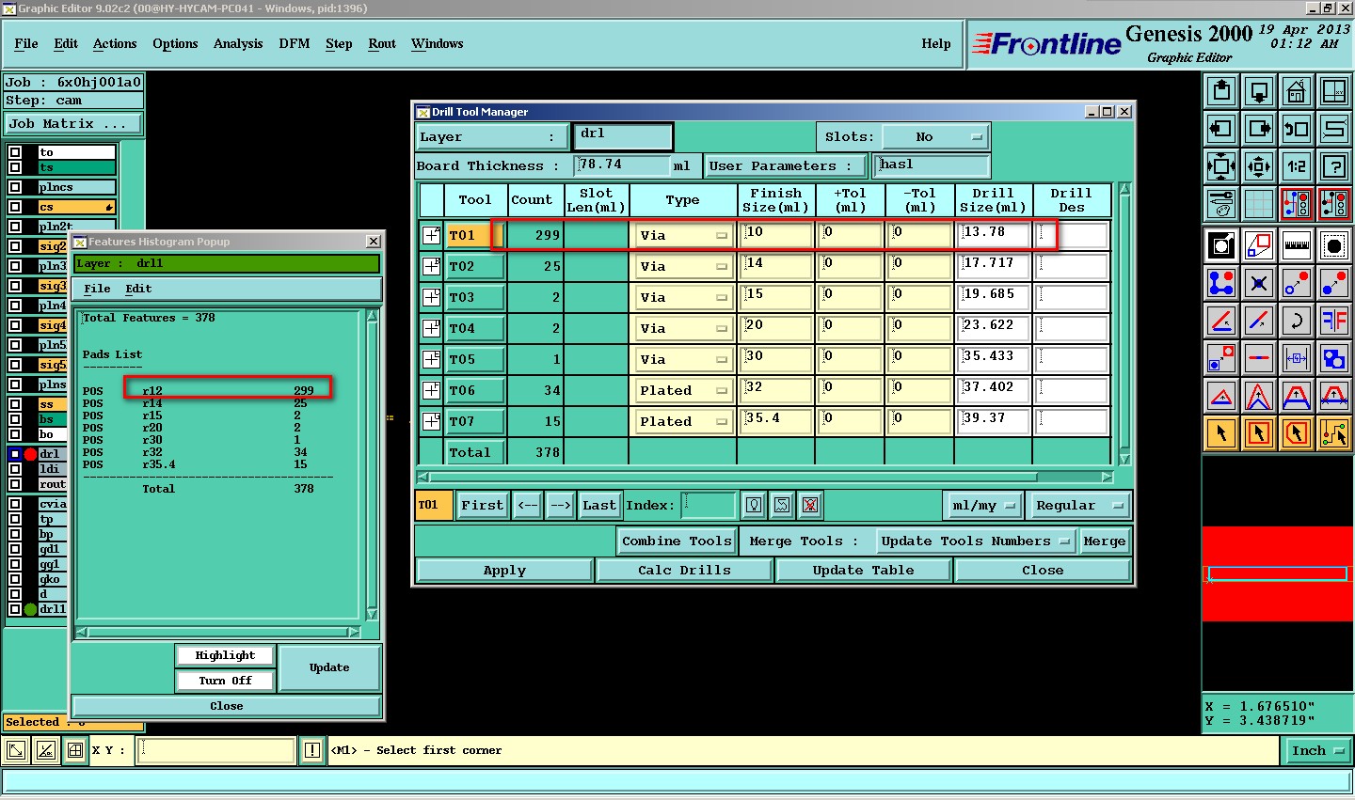This screenshot has height=800, width=1355.
Task: Open the Rout menu
Action: tap(382, 44)
